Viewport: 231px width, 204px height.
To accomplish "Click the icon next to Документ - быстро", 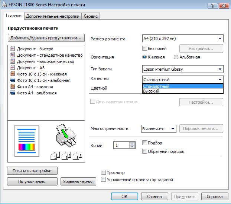I will point(13,49).
